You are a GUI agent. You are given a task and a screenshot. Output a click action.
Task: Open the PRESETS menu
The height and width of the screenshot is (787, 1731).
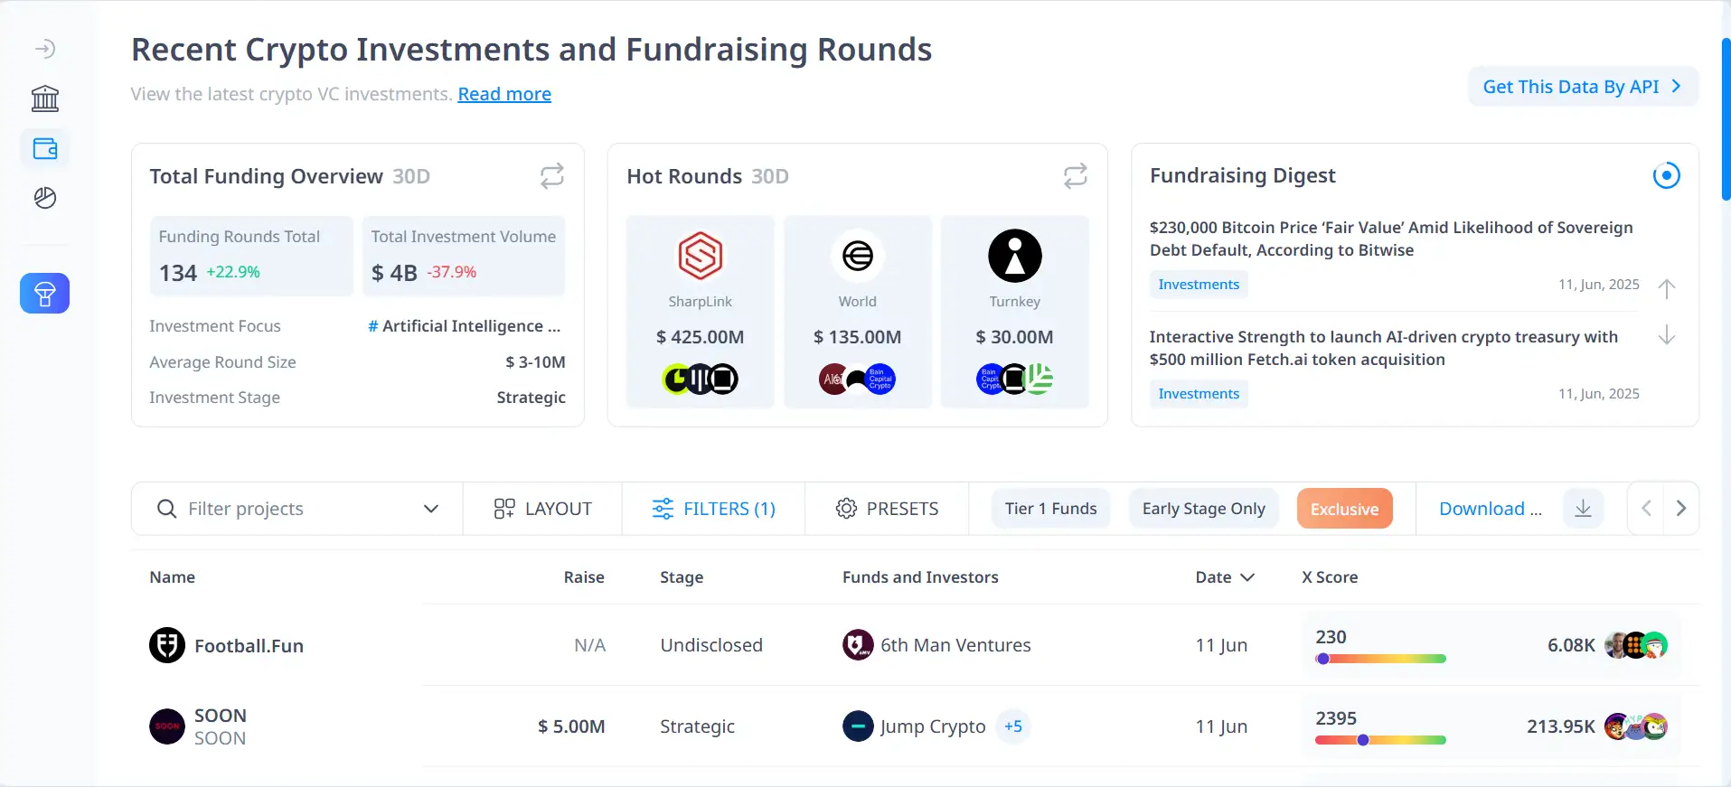coord(887,509)
